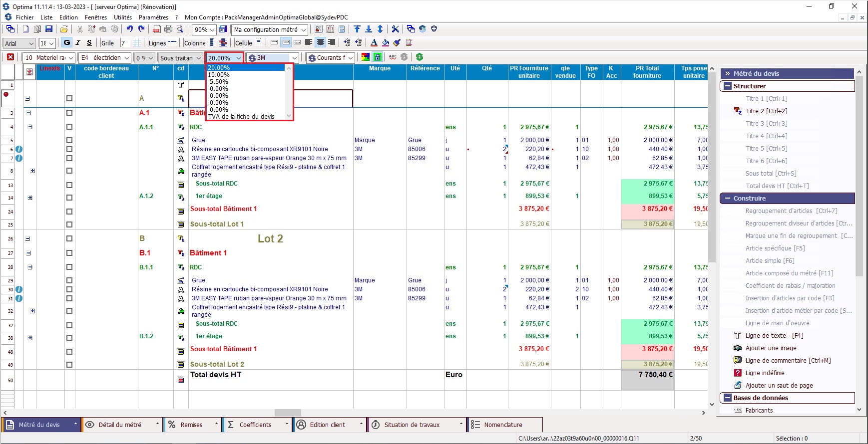Click the blue up-down double arrow icon

(x=380, y=29)
